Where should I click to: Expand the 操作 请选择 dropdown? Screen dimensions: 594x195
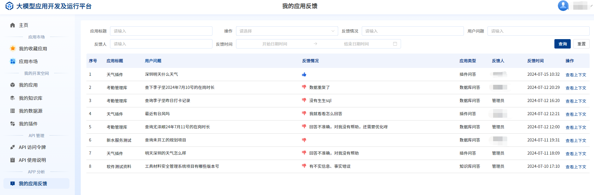pos(287,31)
